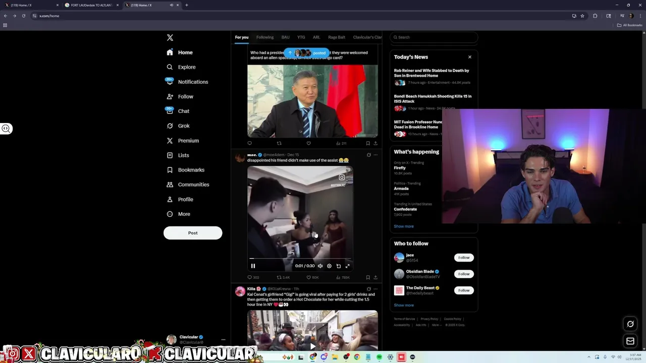The height and width of the screenshot is (363, 646).
Task: Open account options next to Clavicular profile
Action: [x=223, y=340]
